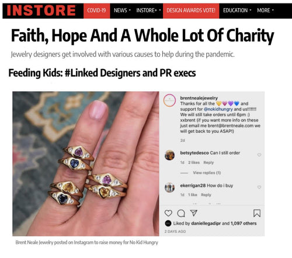The height and width of the screenshot is (258, 292).
Task: Click the paper plane share icon
Action: click(194, 213)
